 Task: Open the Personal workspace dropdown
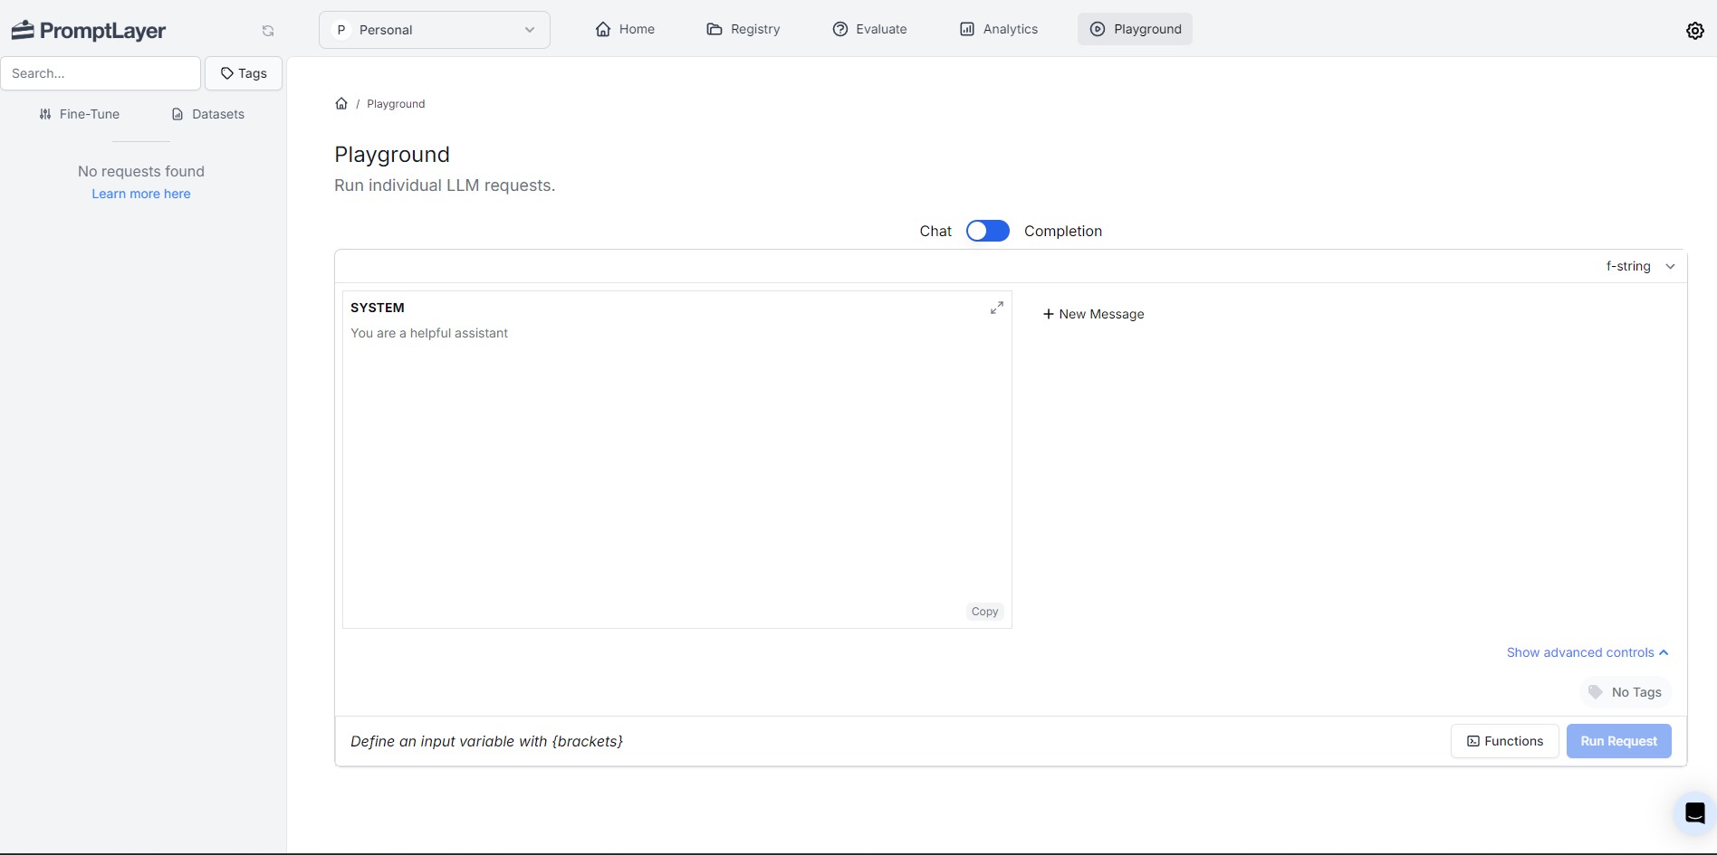pos(435,30)
